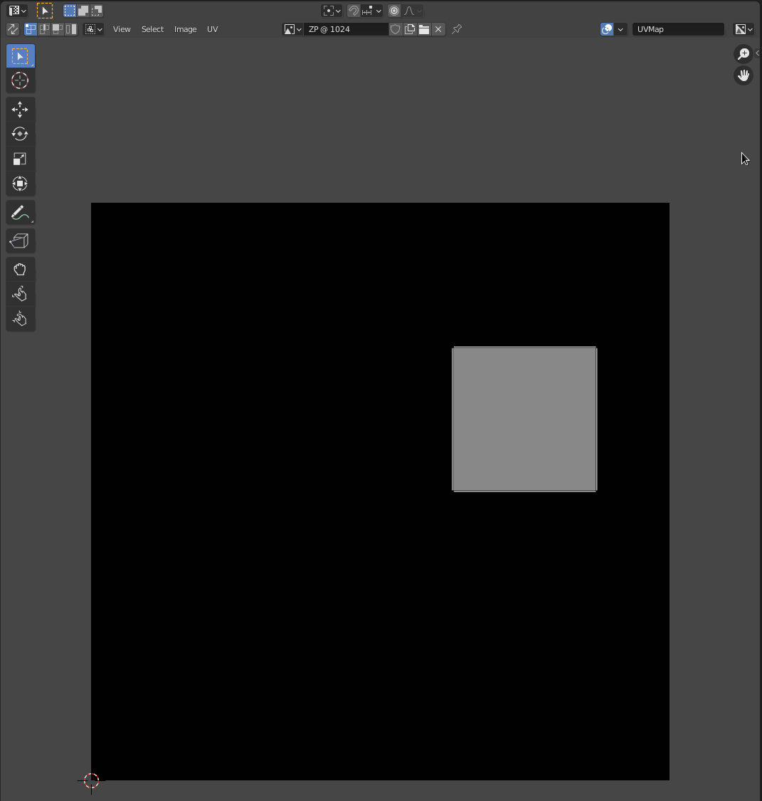
Task: Select the Select Box tool in toolbar
Action: [x=21, y=56]
